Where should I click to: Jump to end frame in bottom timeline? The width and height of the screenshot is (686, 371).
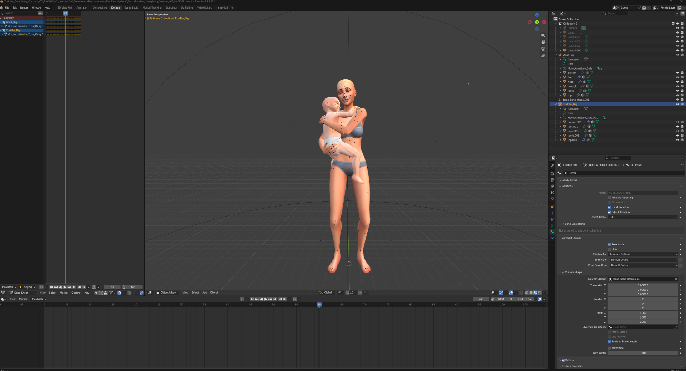(x=274, y=299)
